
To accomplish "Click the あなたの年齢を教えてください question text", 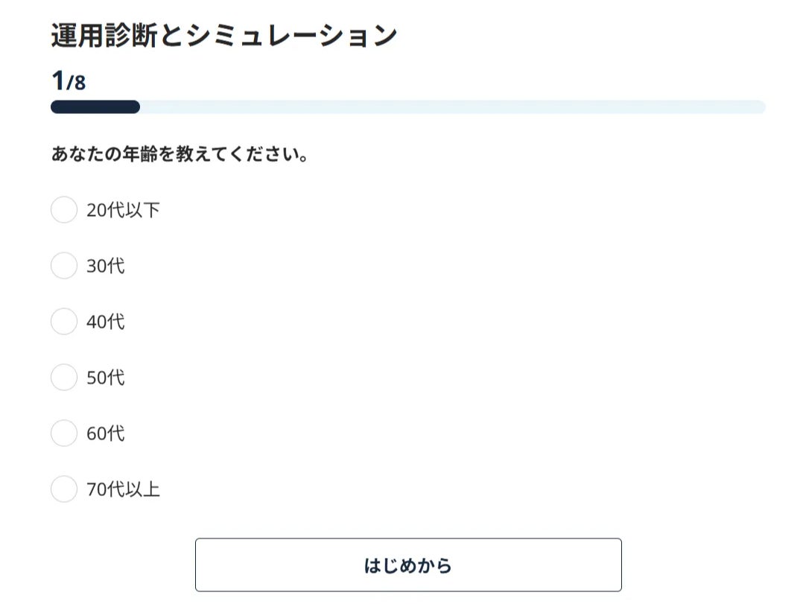I will (x=180, y=153).
